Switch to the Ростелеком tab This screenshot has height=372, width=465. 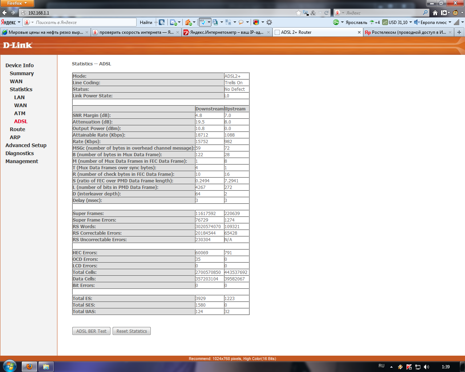408,32
